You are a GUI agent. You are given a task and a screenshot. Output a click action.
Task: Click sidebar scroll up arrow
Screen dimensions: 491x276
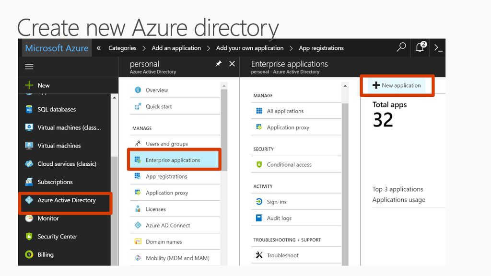tap(114, 98)
